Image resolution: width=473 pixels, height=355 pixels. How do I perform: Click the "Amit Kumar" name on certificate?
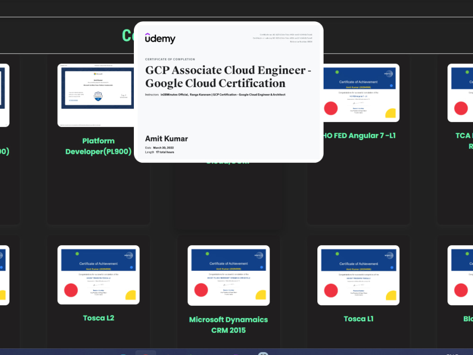point(166,139)
